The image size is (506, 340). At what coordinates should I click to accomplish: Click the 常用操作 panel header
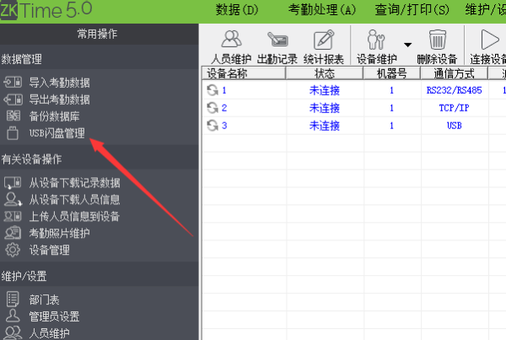99,34
